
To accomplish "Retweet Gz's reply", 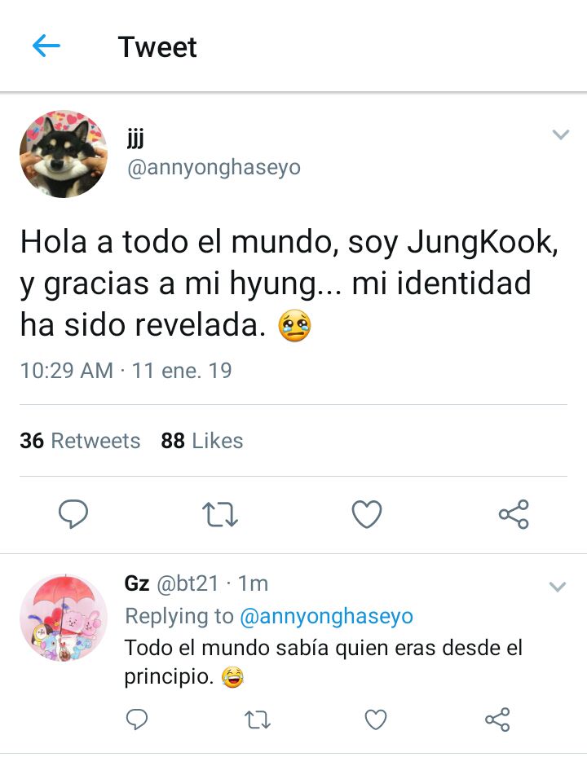I will [x=257, y=720].
